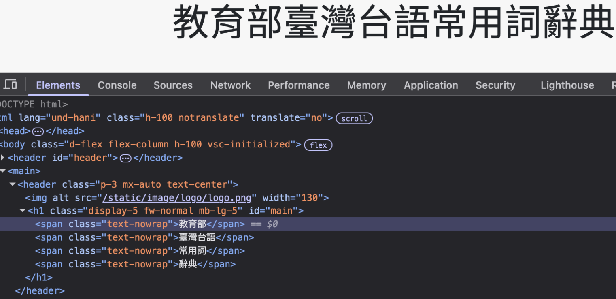
Task: Collapse the header p-3 mx-auto node
Action: [13, 184]
